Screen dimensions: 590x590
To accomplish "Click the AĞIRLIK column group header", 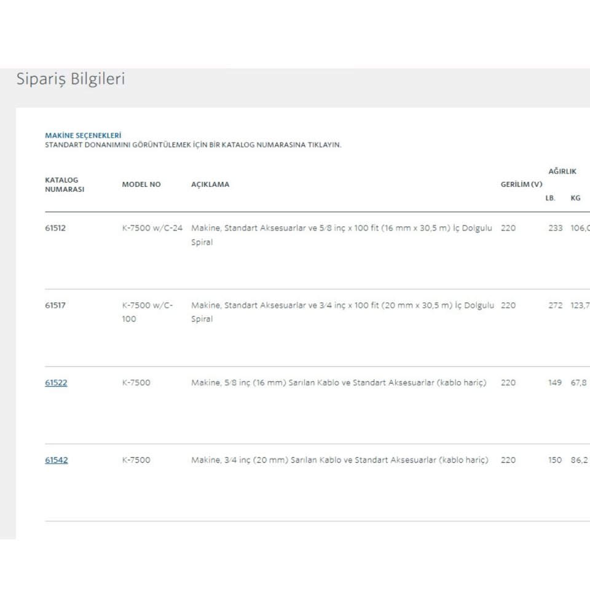I will [x=562, y=171].
